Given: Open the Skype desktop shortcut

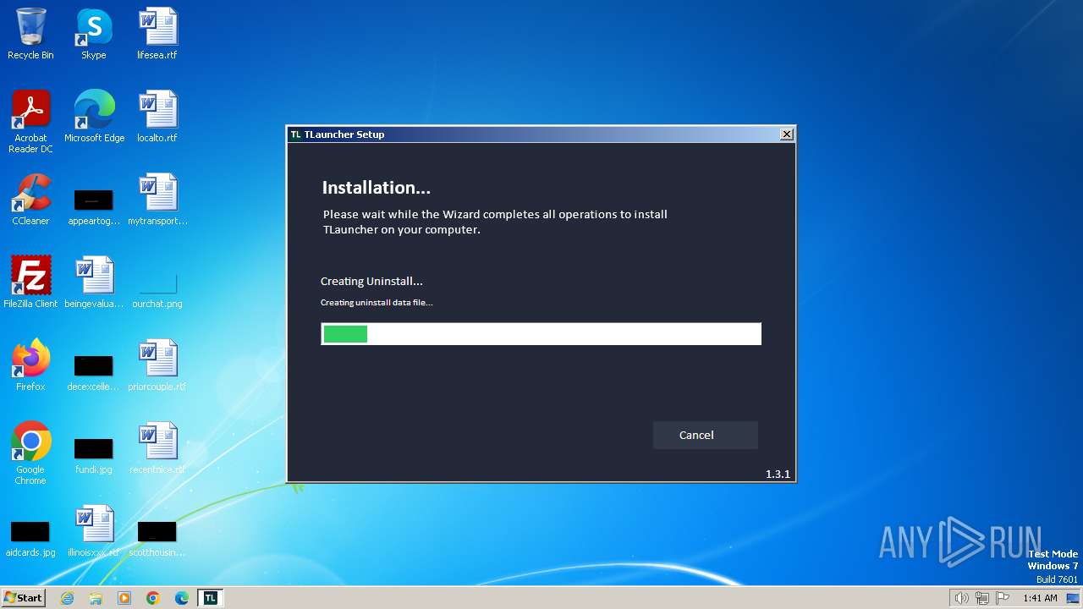Looking at the screenshot, I should (x=93, y=34).
